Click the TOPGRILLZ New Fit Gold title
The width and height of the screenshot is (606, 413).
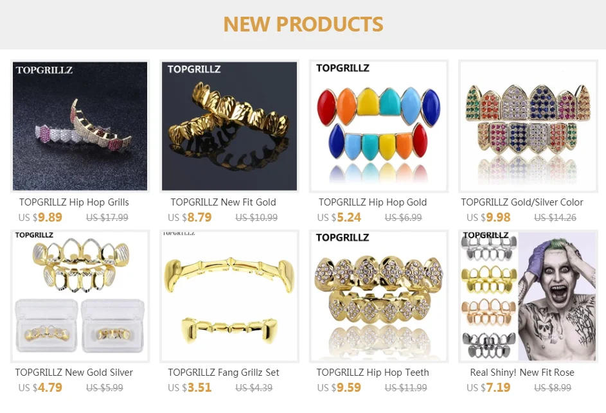click(223, 202)
